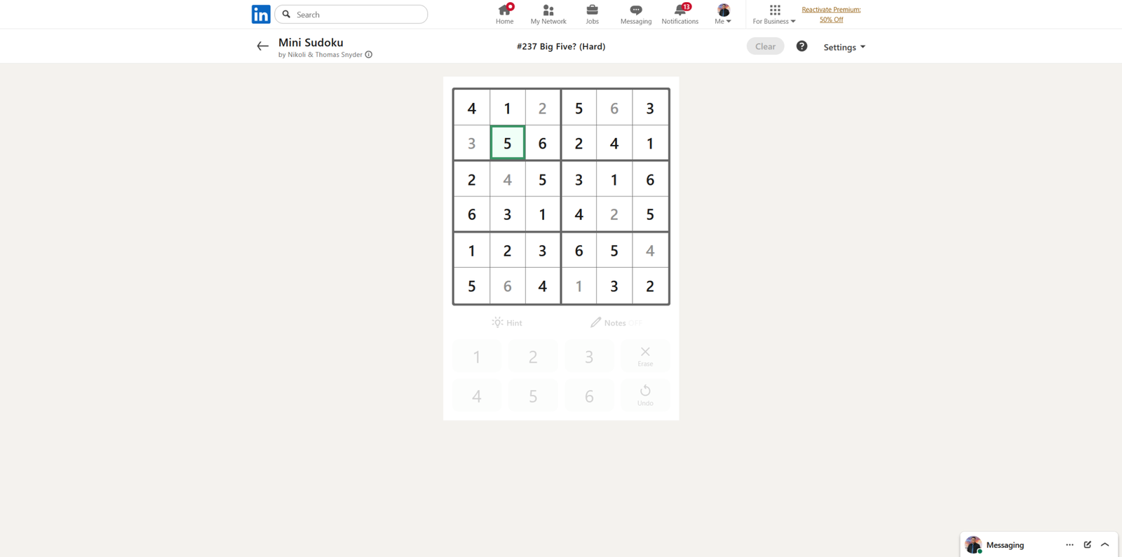This screenshot has width=1122, height=557.
Task: Open the help question mark icon
Action: [x=802, y=46]
